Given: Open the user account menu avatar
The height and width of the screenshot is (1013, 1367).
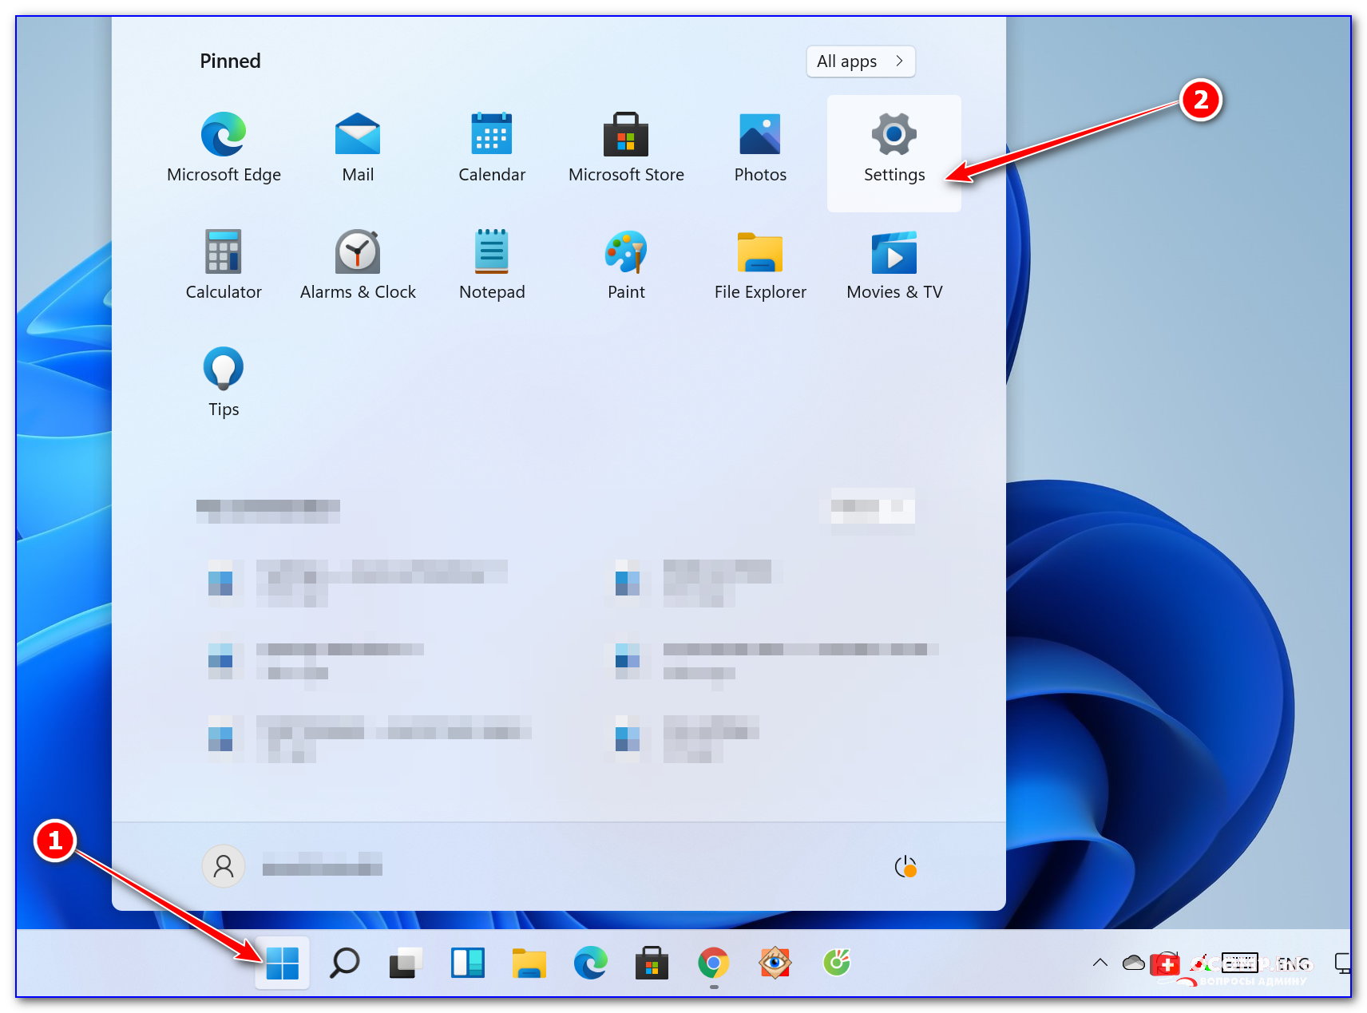Looking at the screenshot, I should (224, 866).
